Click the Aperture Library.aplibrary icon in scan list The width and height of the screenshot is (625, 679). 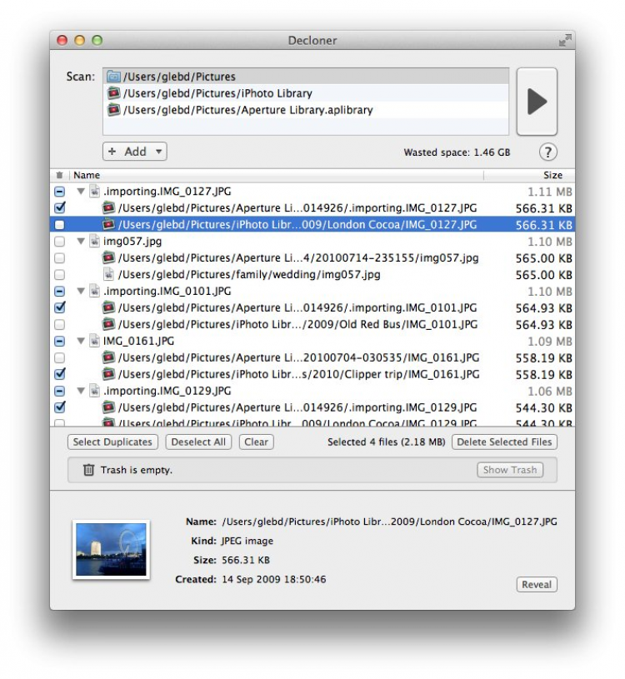113,110
